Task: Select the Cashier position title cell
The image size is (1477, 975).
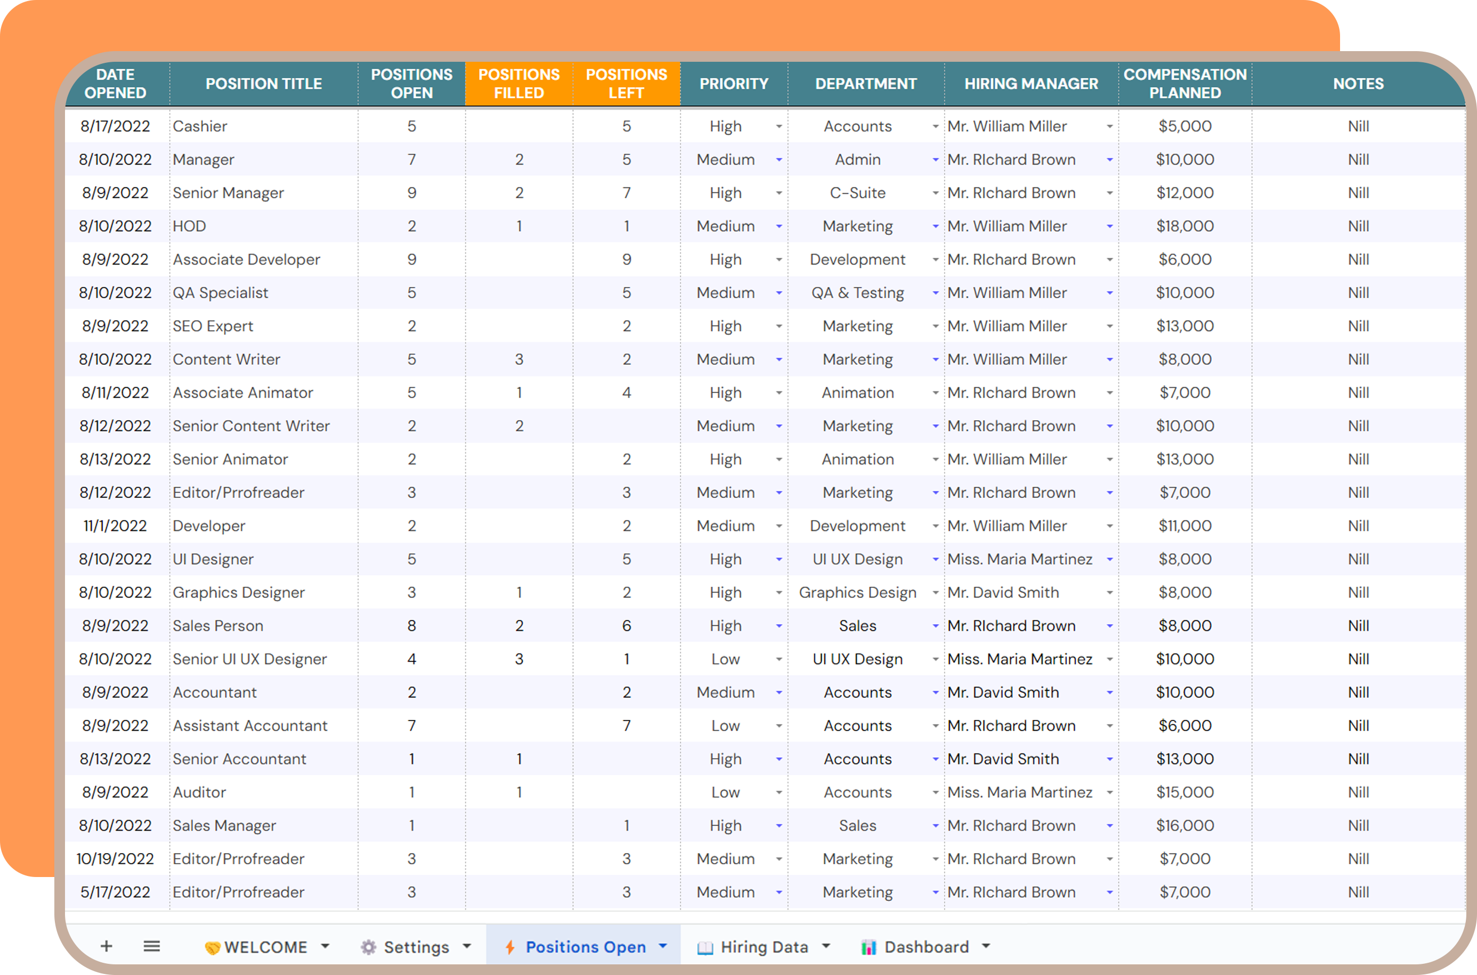Action: (264, 126)
